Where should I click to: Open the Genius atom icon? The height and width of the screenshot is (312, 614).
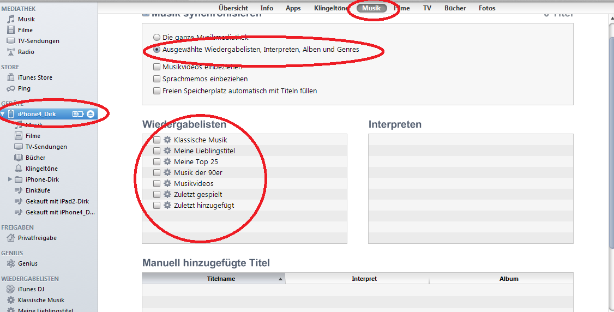tap(10, 263)
